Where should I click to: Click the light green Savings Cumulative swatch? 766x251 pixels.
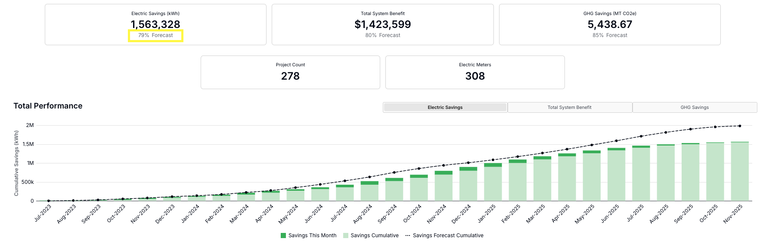tap(346, 236)
